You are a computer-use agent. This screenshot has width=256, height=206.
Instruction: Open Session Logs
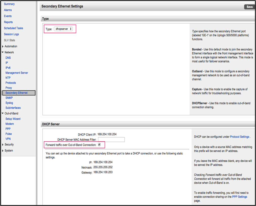11,34
